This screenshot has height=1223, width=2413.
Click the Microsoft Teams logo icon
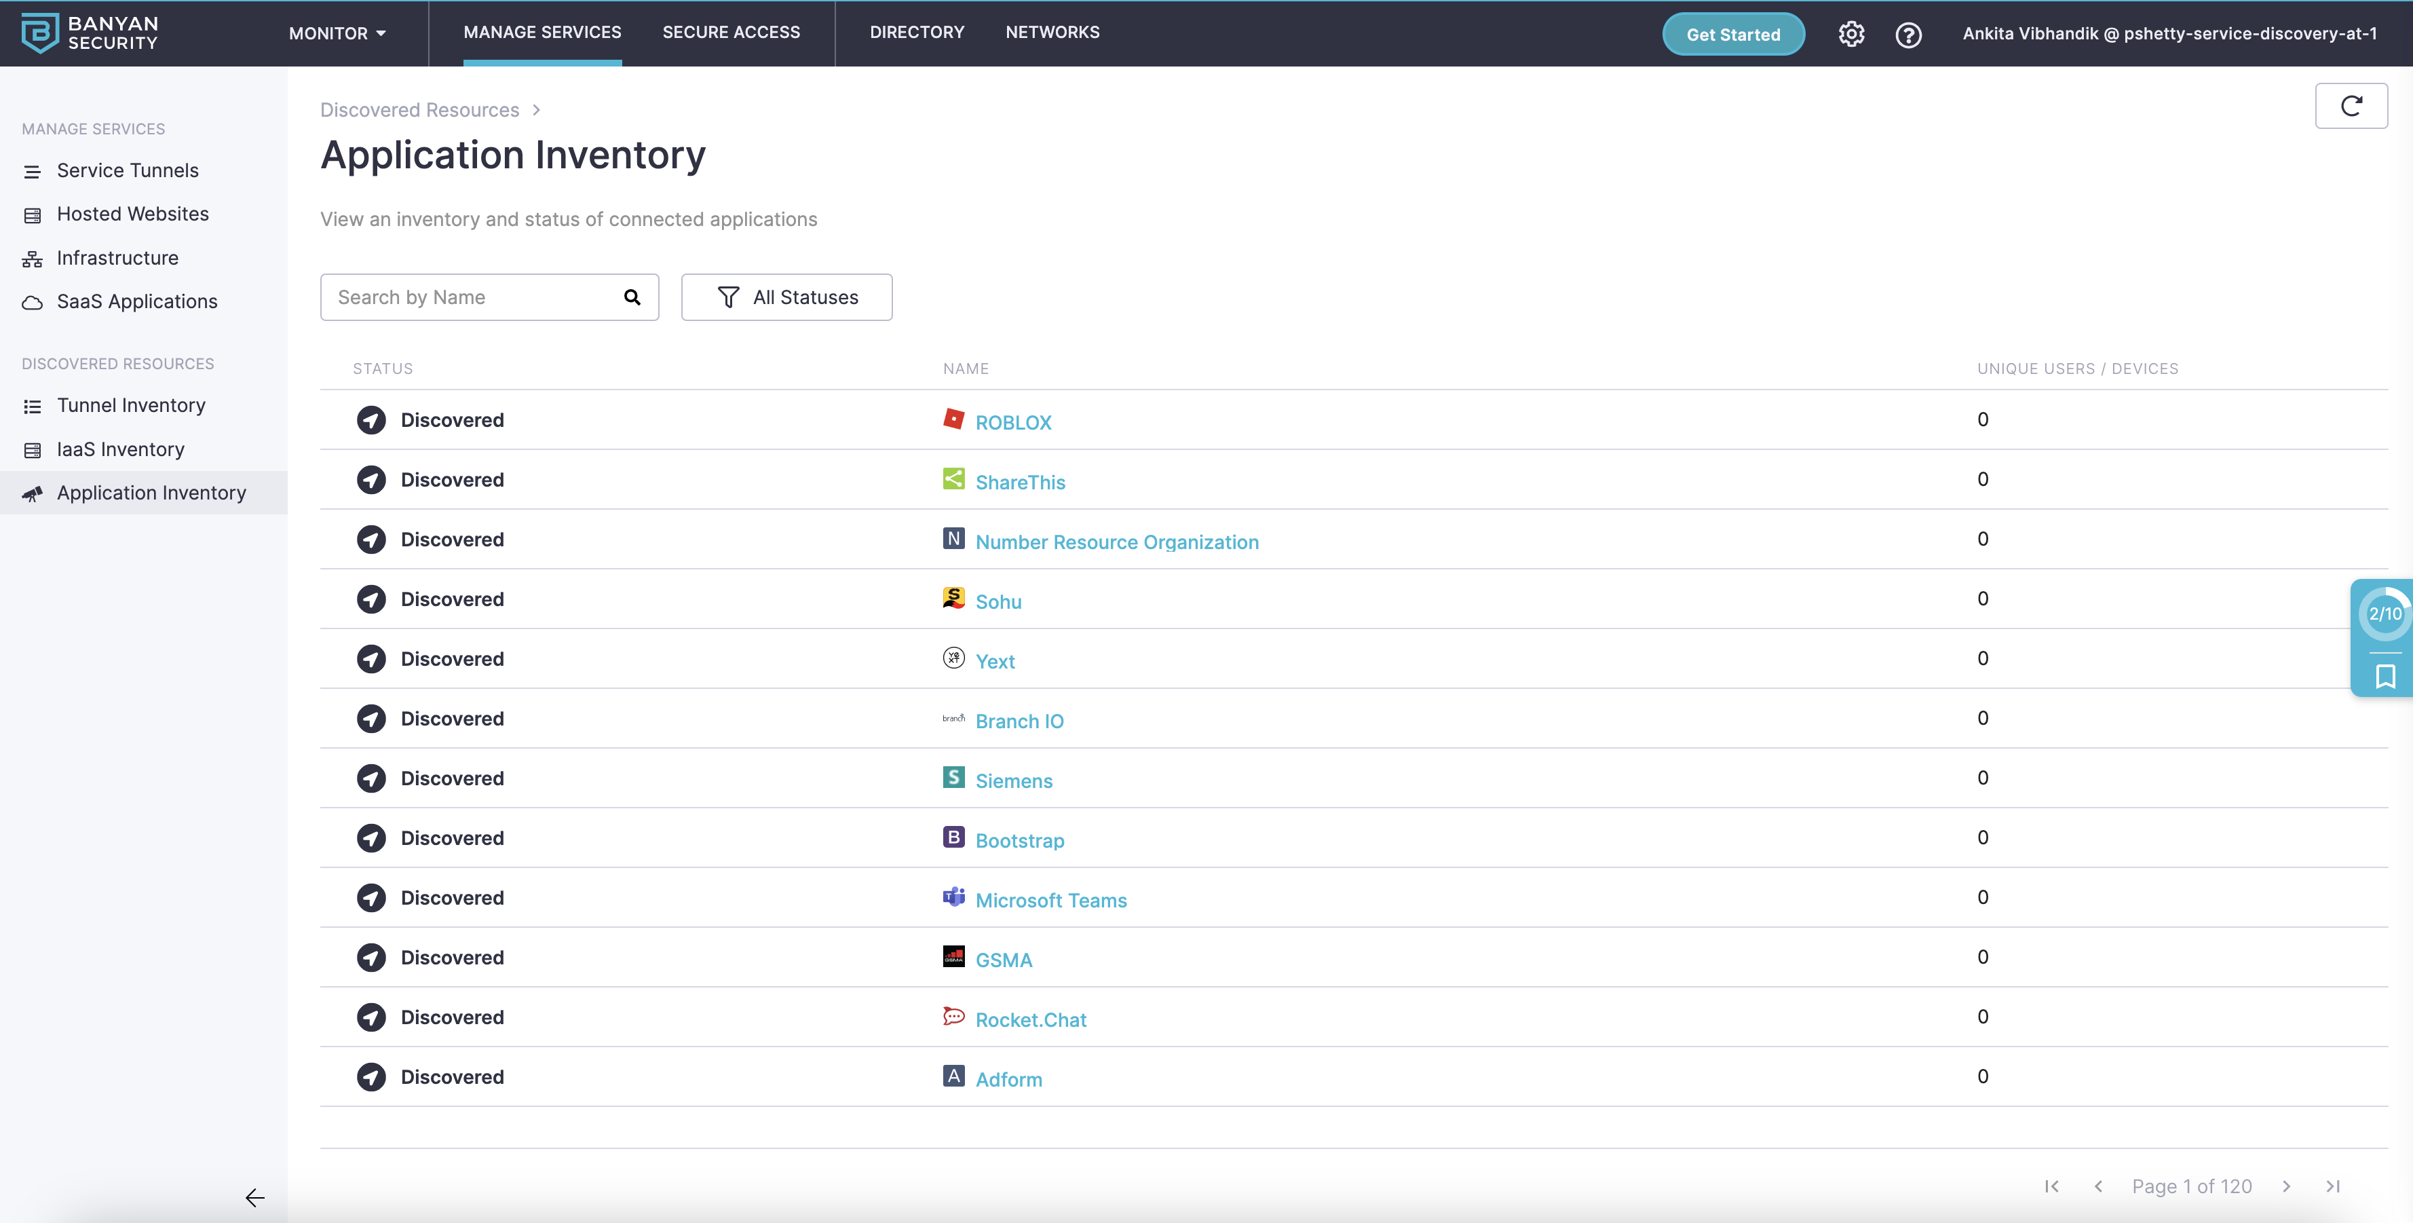[x=953, y=896]
